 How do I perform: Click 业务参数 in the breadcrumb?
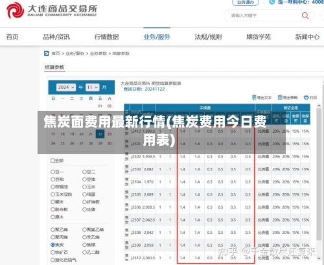click(x=98, y=53)
